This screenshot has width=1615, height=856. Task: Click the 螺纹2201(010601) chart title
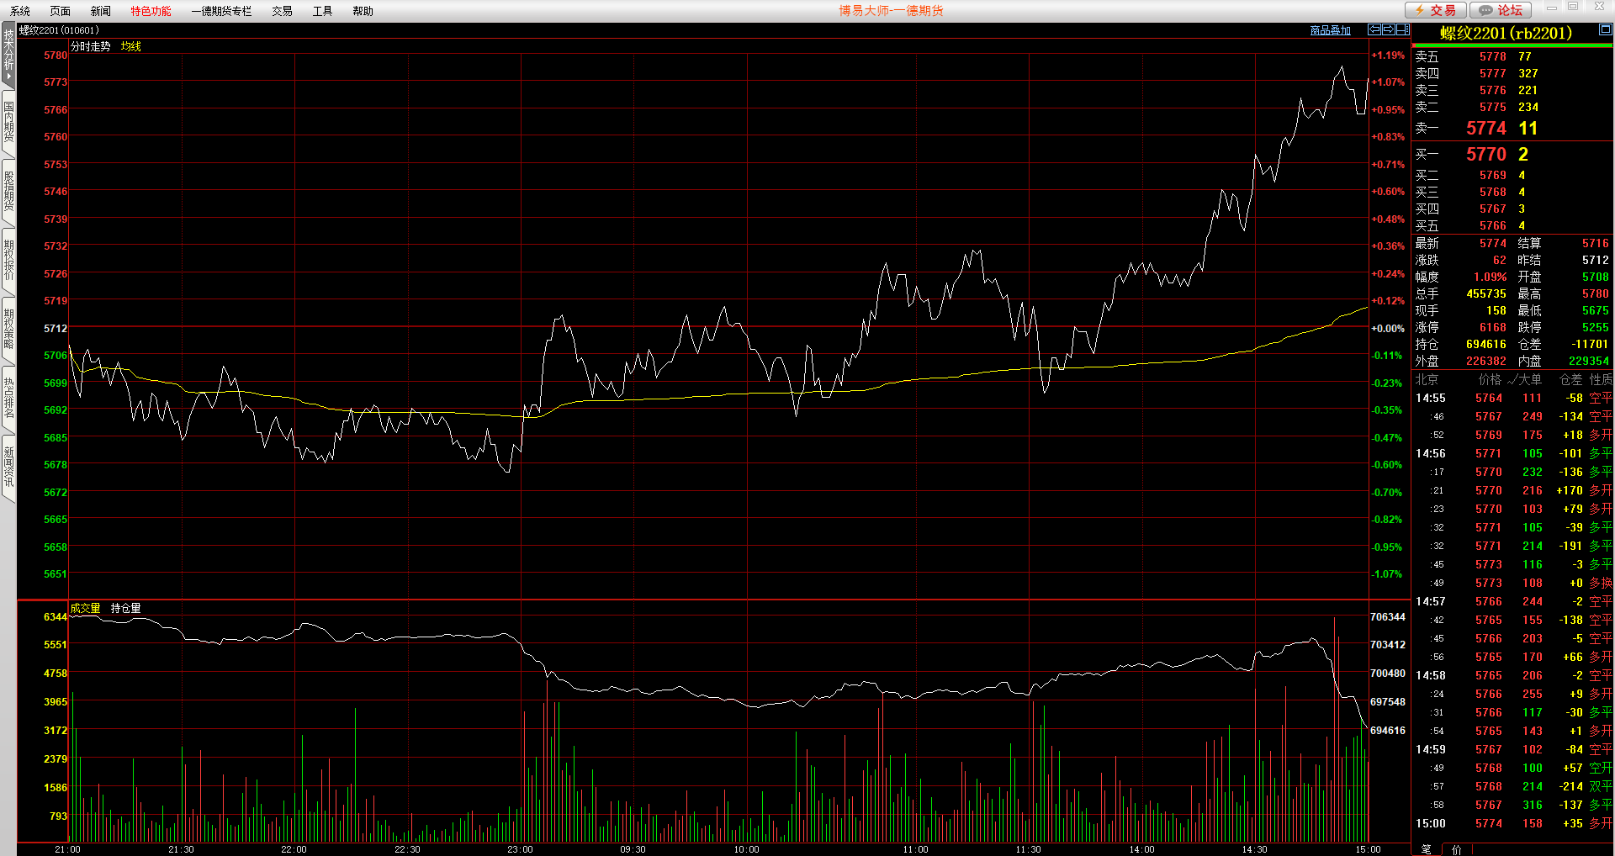point(59,30)
